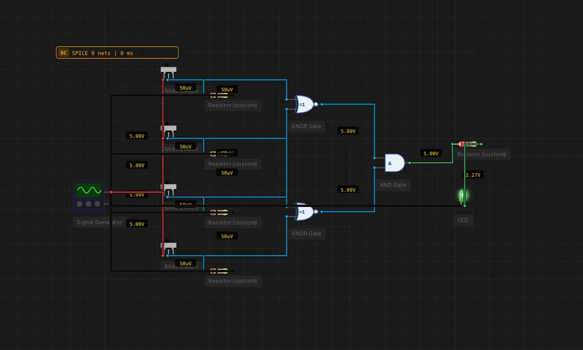Click the DC mode badge icon

64,53
